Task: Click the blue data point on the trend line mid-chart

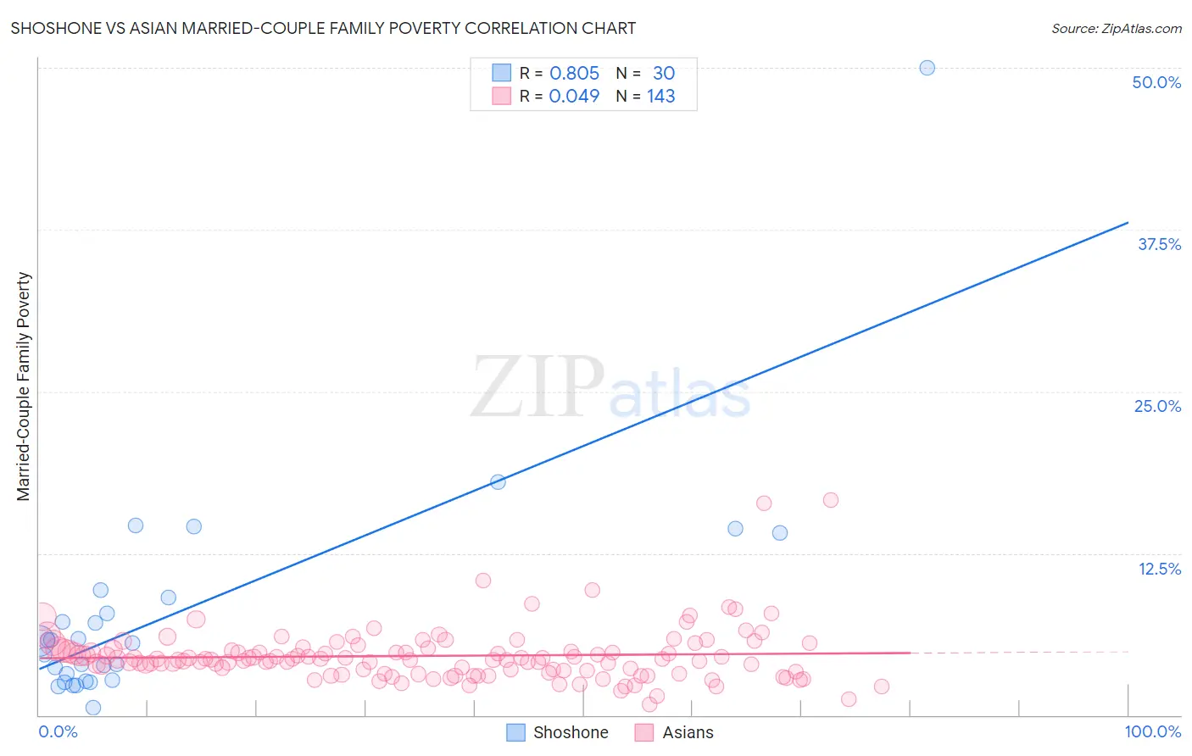Action: (x=499, y=481)
